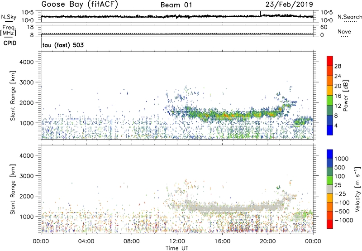Click the "N.Sky" legend label
Image resolution: width=362 pixels, height=251 pixels.
9,17
